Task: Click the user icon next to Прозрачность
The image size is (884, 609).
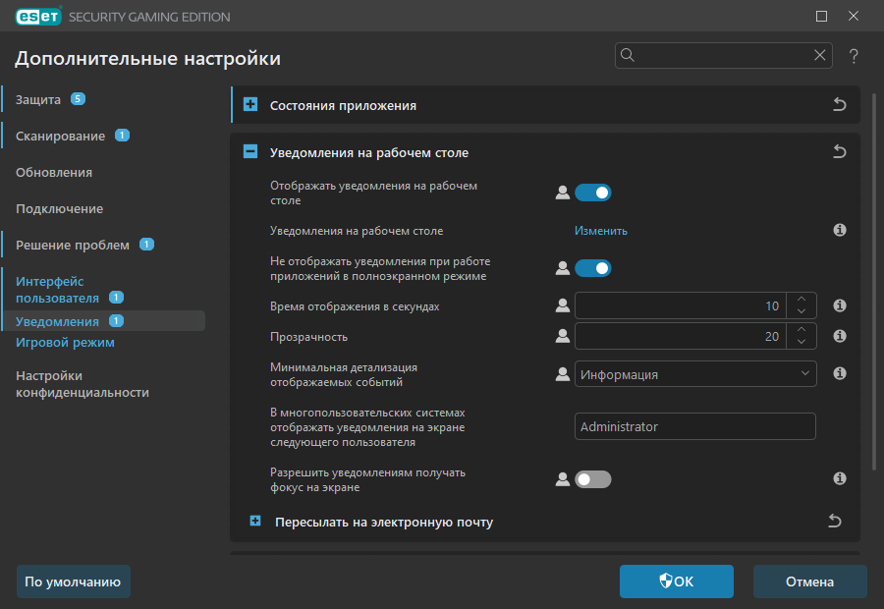Action: [x=562, y=336]
